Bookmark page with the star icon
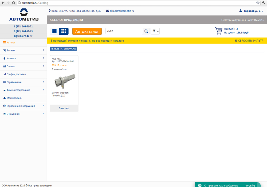 258,3
